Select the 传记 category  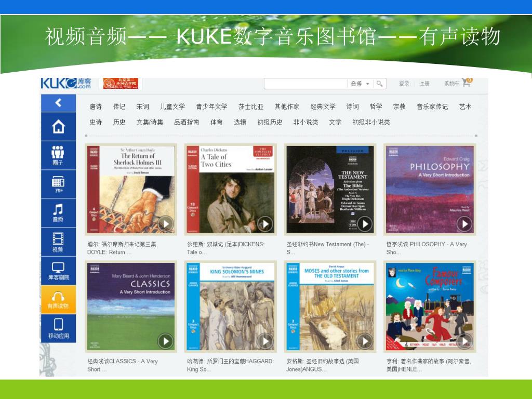tap(119, 107)
